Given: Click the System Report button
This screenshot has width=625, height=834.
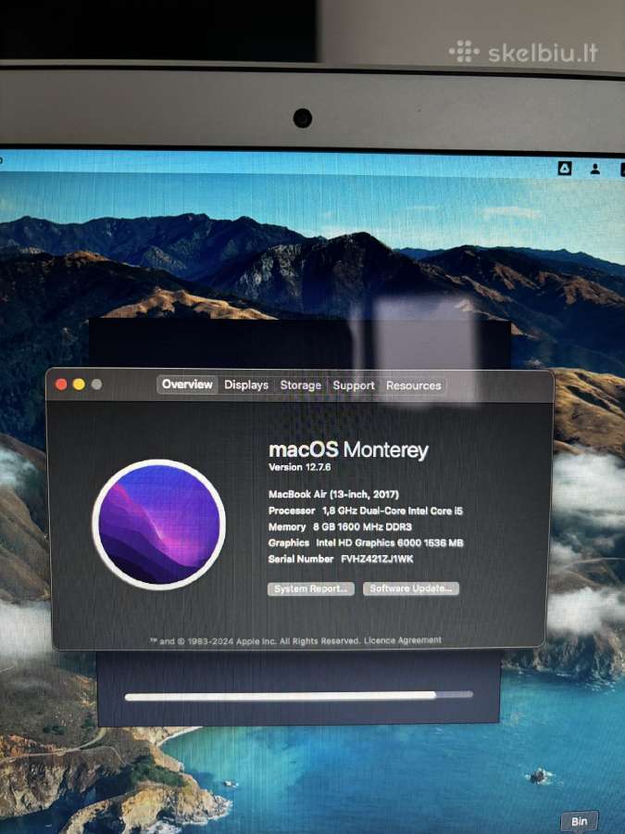Looking at the screenshot, I should [311, 588].
